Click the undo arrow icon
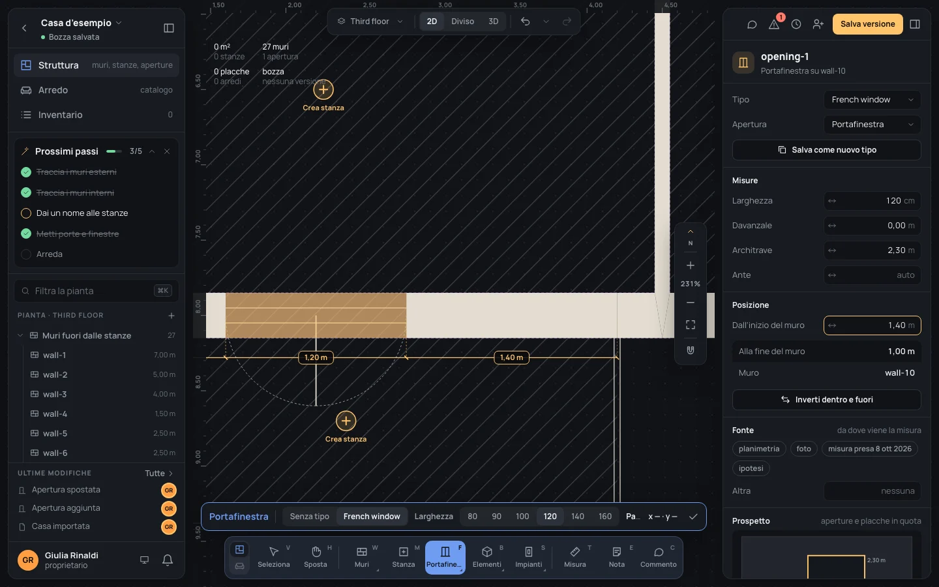The image size is (939, 587). (x=526, y=22)
